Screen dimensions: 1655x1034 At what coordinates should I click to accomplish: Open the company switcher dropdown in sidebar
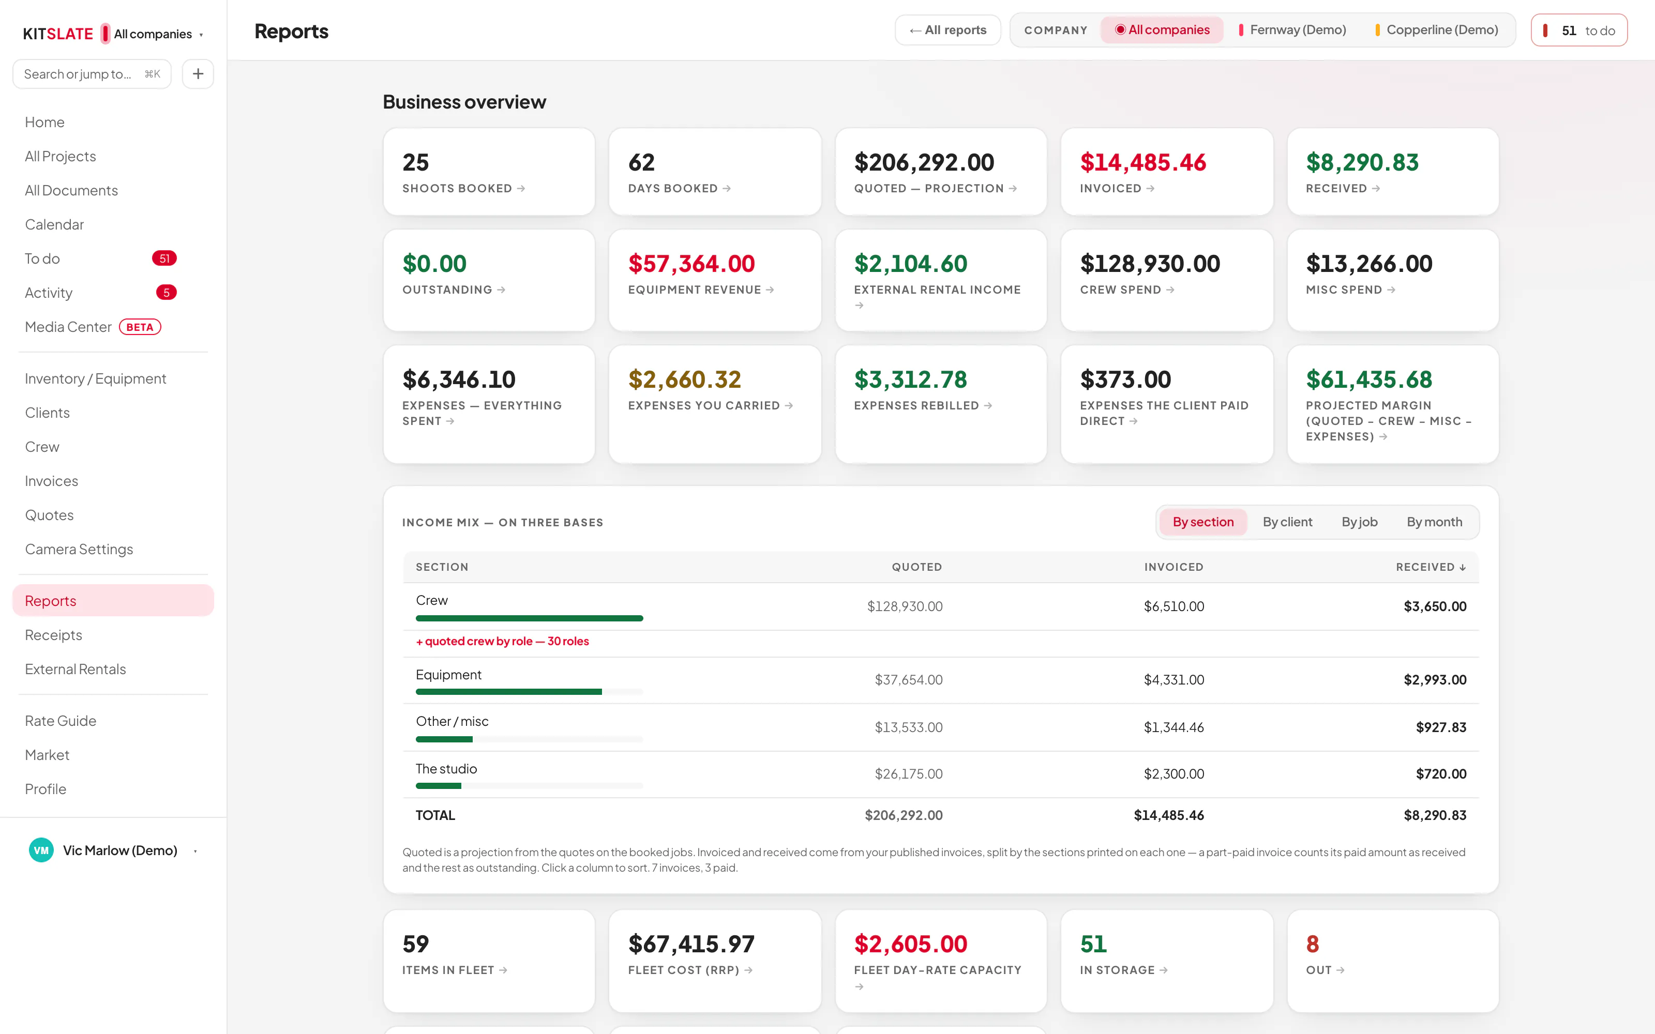pyautogui.click(x=153, y=34)
